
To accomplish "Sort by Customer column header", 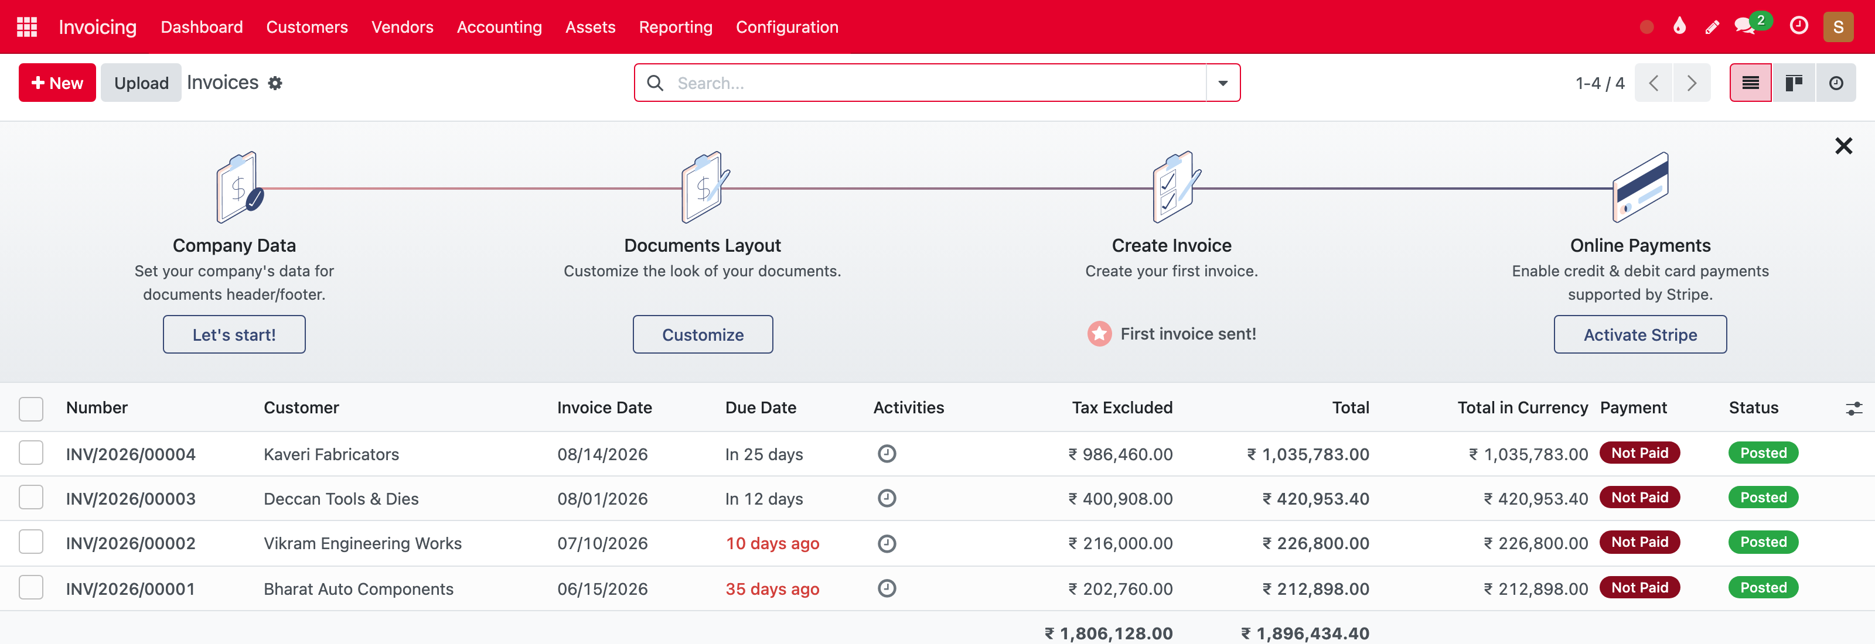I will pos(301,408).
